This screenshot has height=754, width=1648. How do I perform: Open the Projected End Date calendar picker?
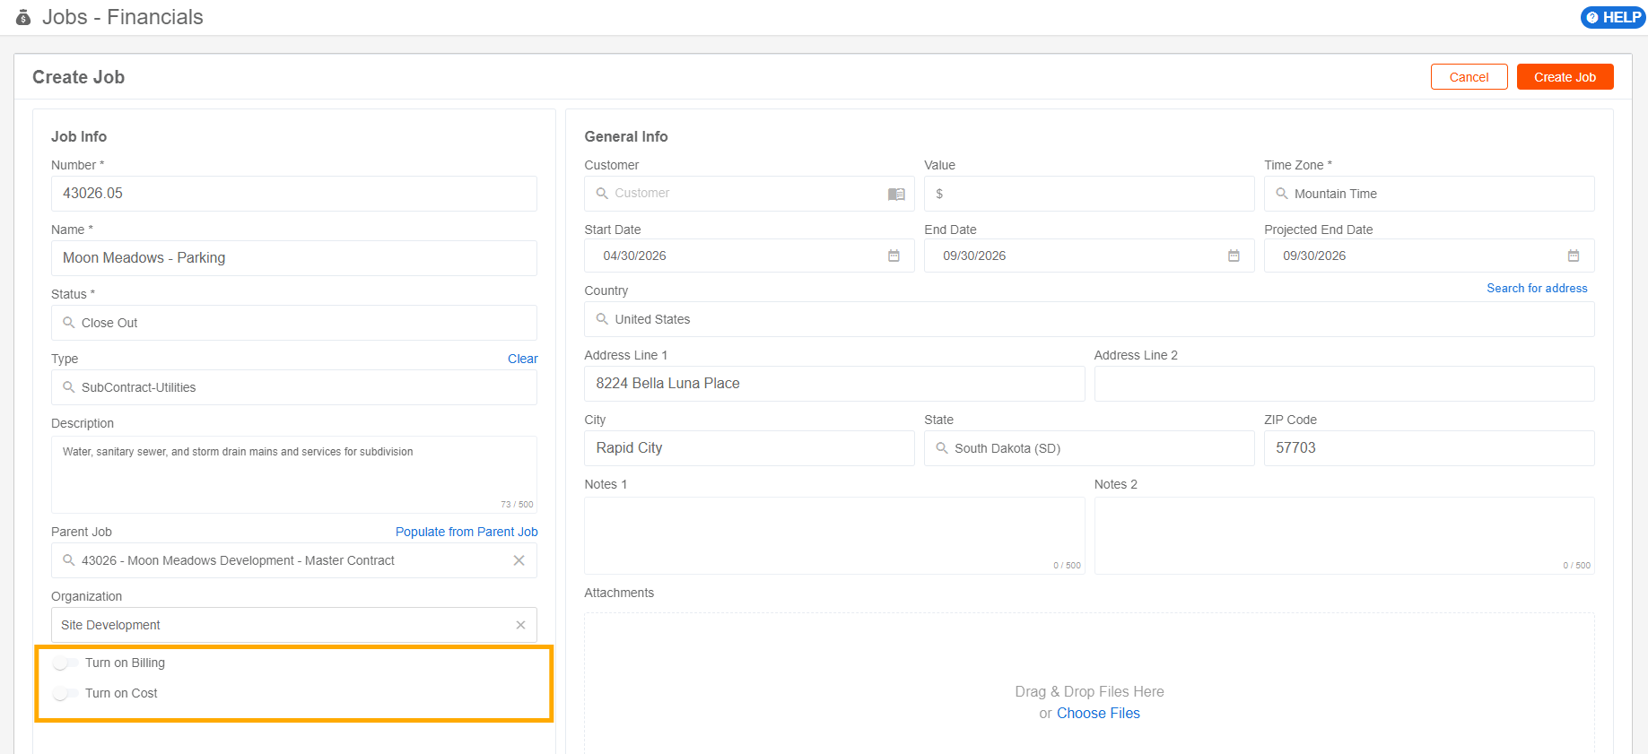[x=1574, y=256]
